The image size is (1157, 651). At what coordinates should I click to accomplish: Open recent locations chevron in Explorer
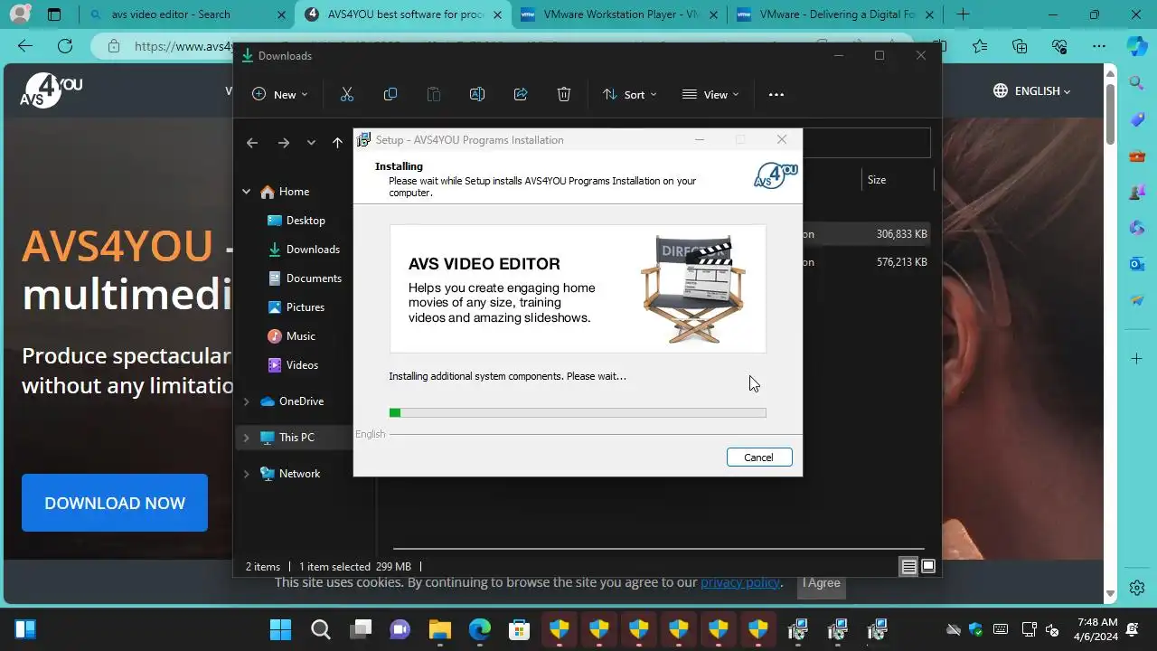click(311, 143)
